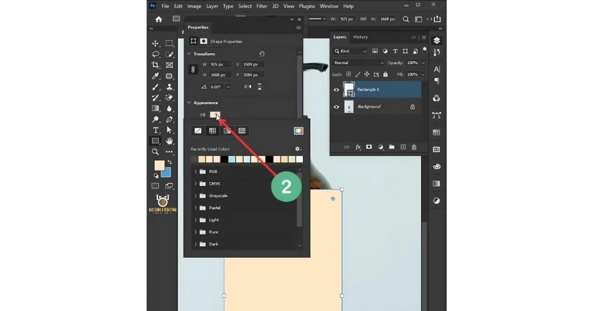The image size is (593, 311).
Task: Click the Home icon in options bar
Action: click(159, 19)
